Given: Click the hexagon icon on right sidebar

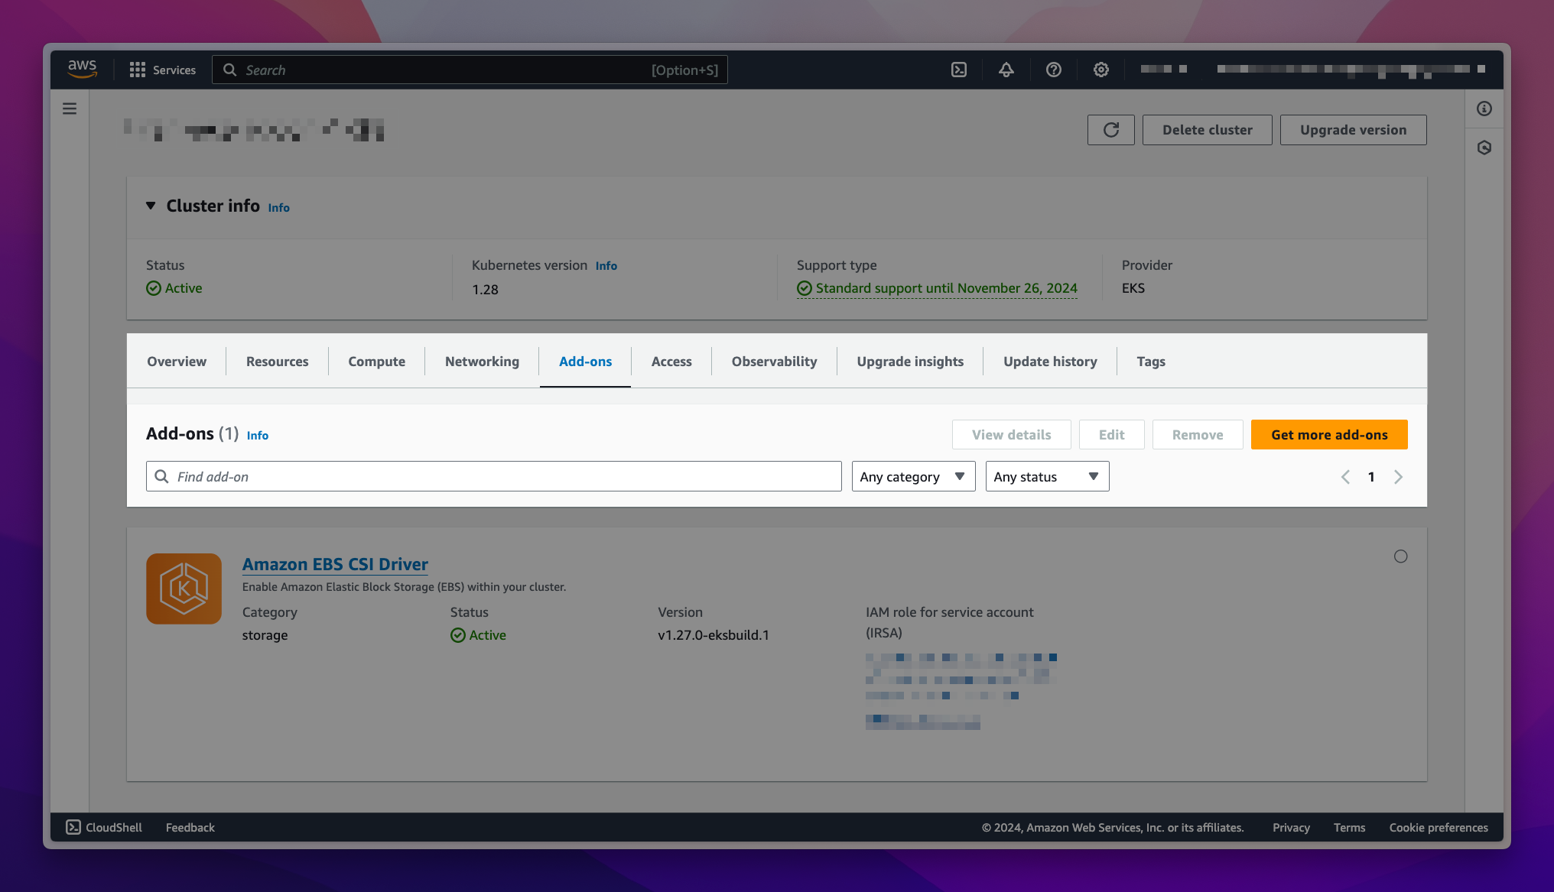Looking at the screenshot, I should pyautogui.click(x=1484, y=148).
